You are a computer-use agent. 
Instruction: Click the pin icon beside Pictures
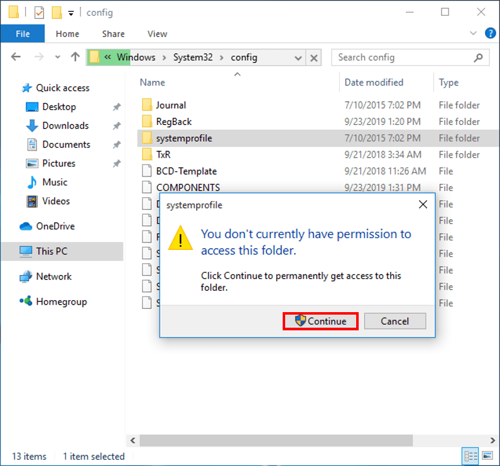click(x=117, y=163)
